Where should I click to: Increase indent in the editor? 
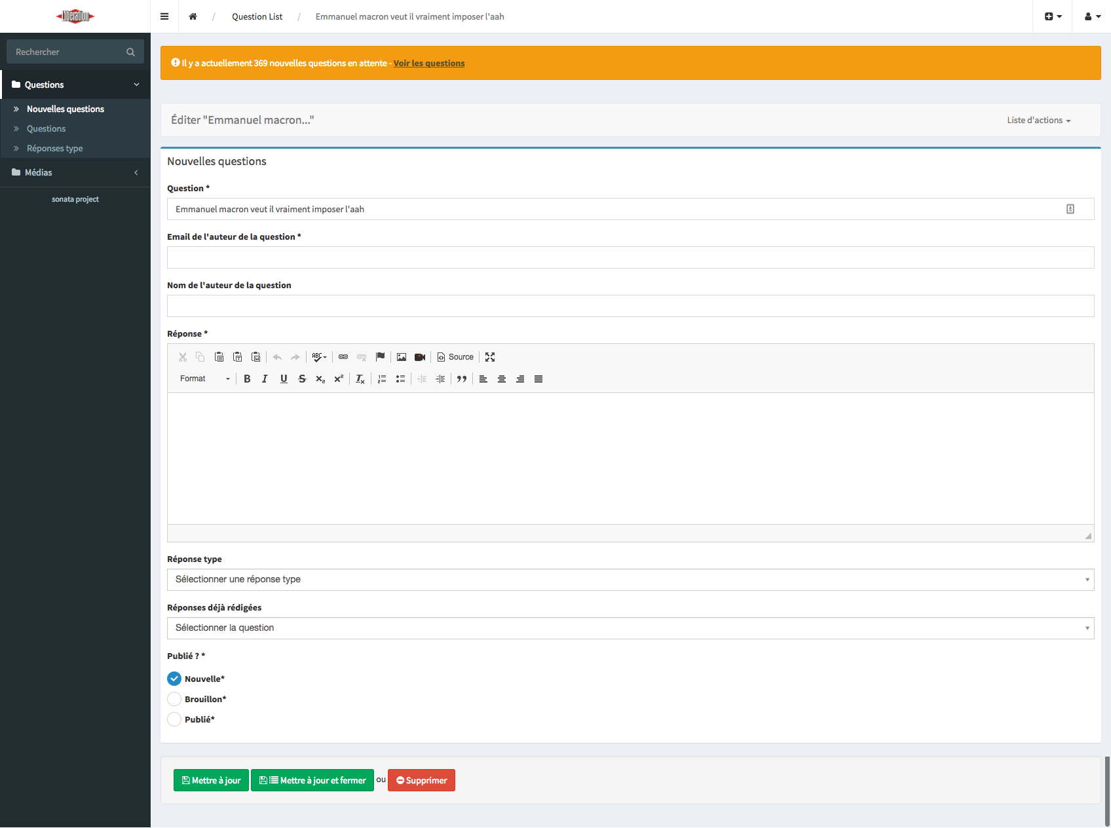tap(440, 379)
